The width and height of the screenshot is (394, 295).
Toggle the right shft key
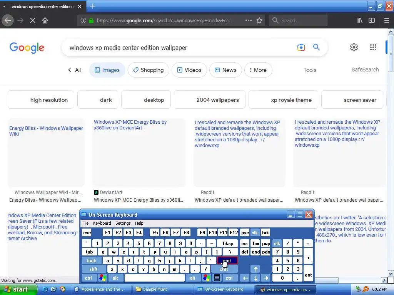224,269
